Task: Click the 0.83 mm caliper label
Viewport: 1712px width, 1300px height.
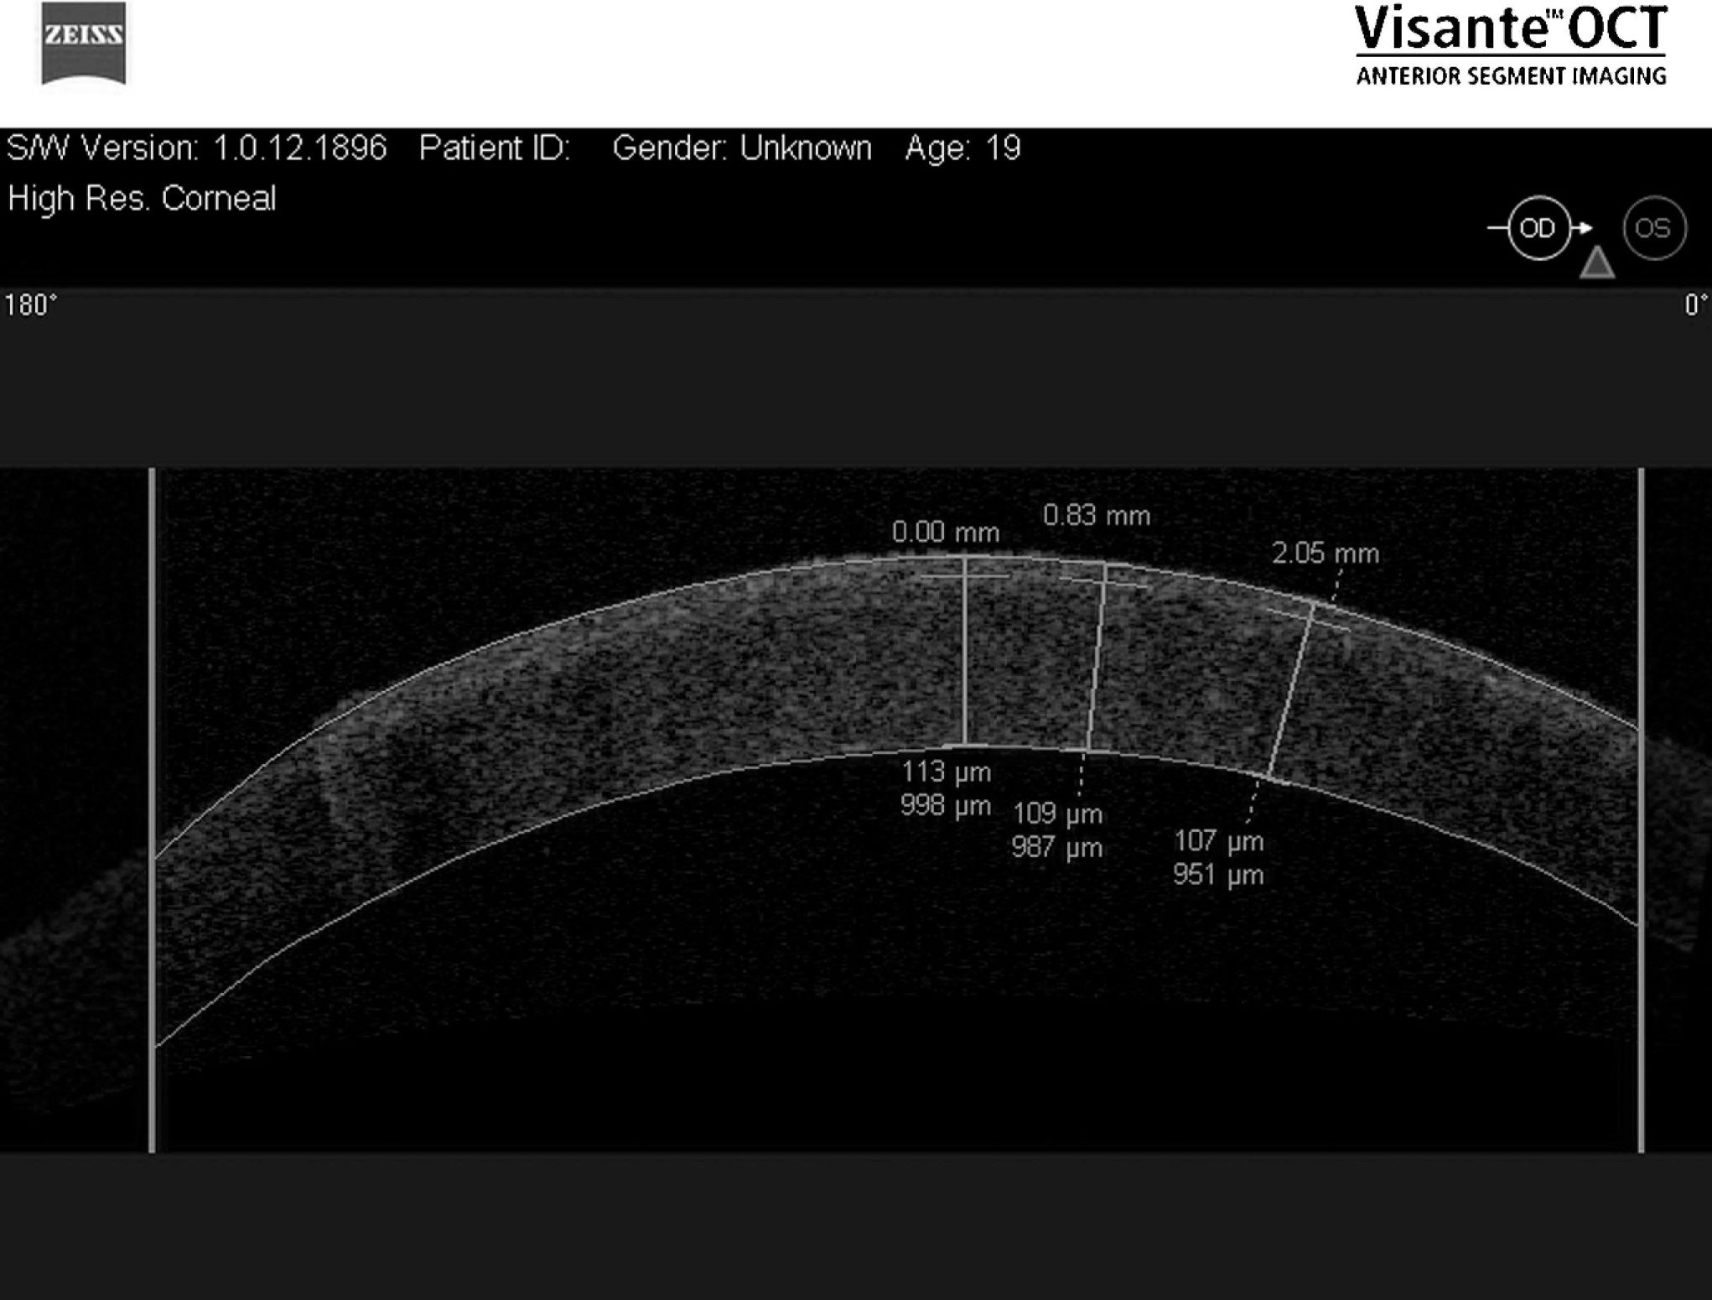Action: (1096, 515)
